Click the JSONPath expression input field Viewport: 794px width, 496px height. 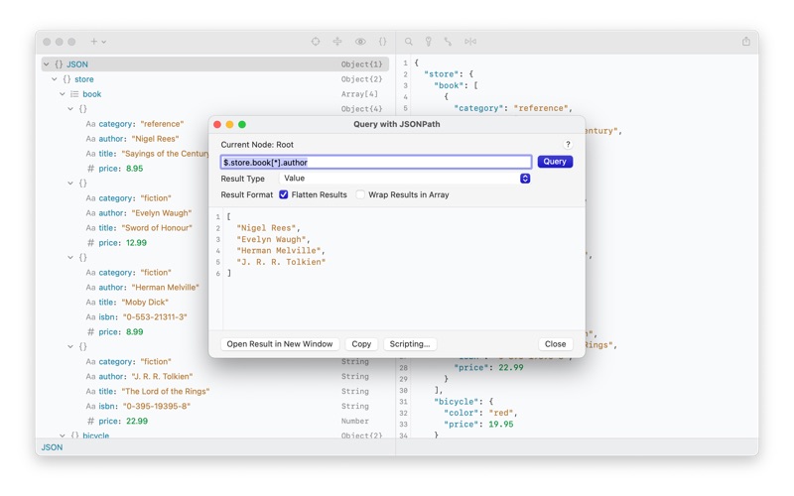pos(376,162)
